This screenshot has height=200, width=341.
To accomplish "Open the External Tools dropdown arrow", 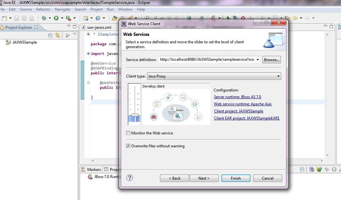I will coord(74,18).
